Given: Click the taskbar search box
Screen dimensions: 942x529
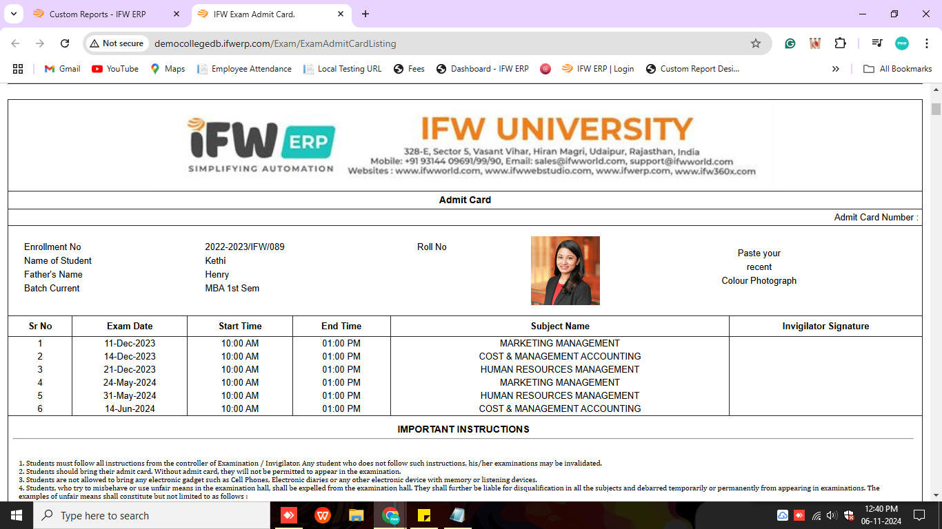Looking at the screenshot, I should coord(152,515).
